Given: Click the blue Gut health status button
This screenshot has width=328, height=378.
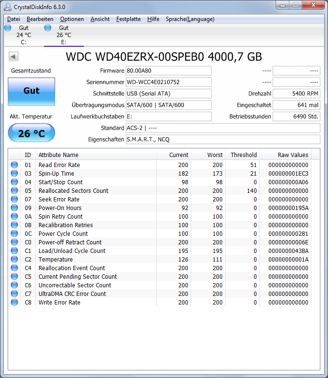Looking at the screenshot, I should (x=31, y=92).
